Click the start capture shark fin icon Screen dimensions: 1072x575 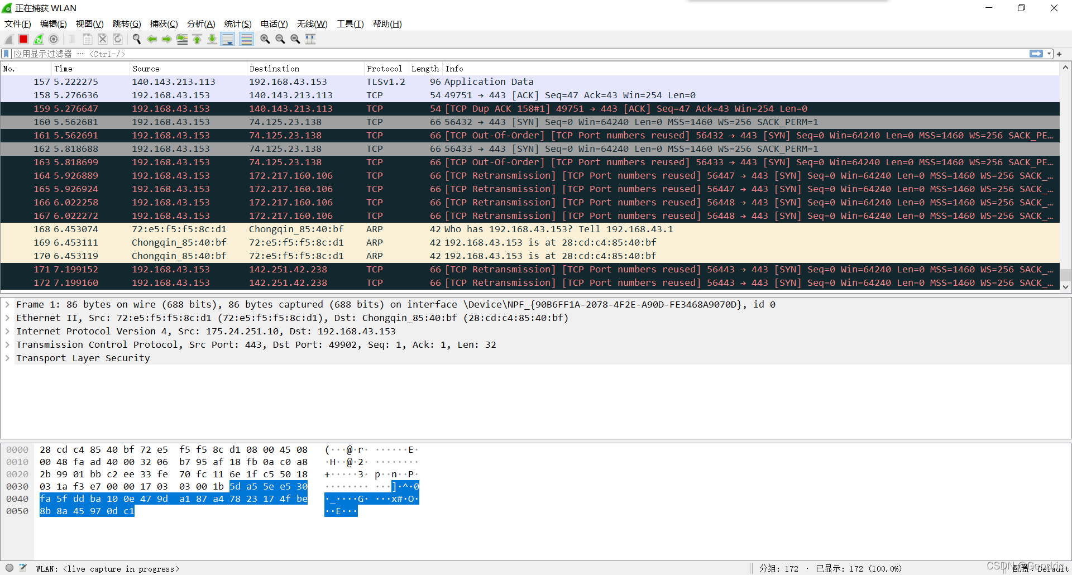[x=9, y=39]
